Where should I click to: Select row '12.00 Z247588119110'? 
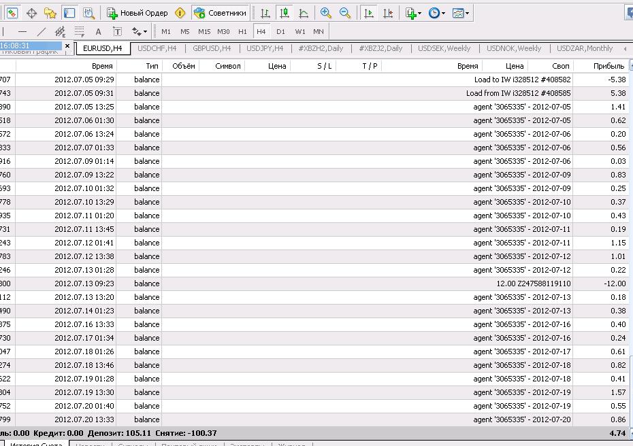(314, 284)
